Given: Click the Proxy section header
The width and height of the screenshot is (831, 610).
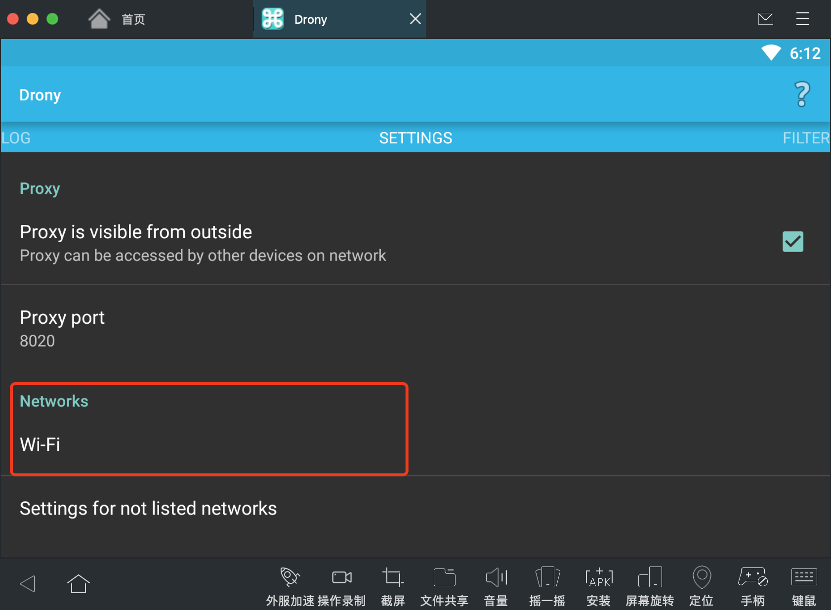Looking at the screenshot, I should pos(40,189).
